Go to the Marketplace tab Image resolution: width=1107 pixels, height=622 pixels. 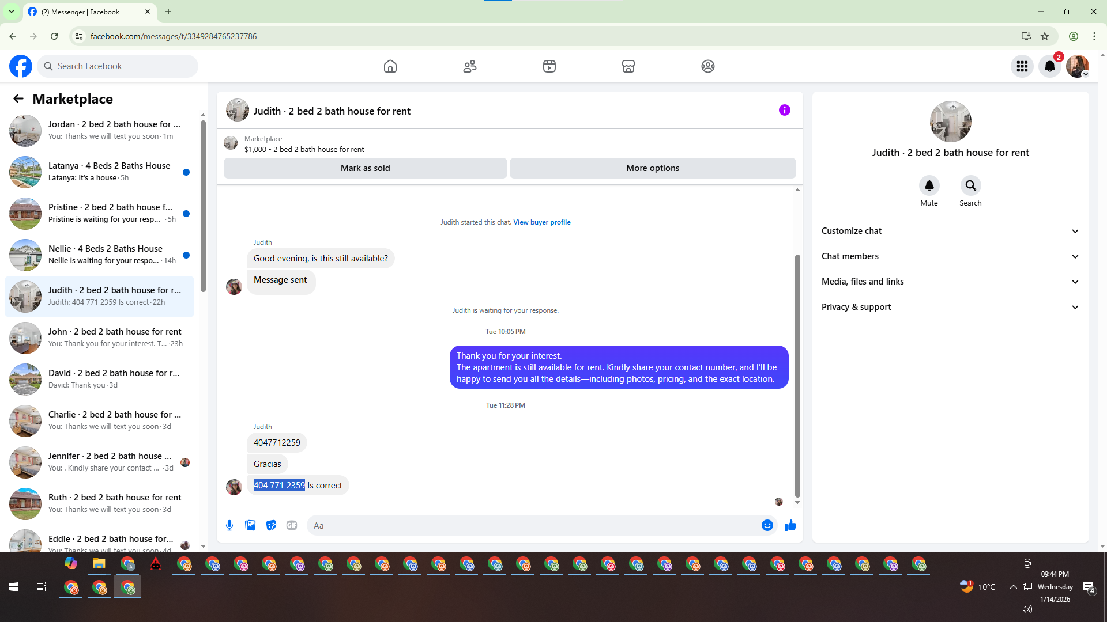click(628, 66)
